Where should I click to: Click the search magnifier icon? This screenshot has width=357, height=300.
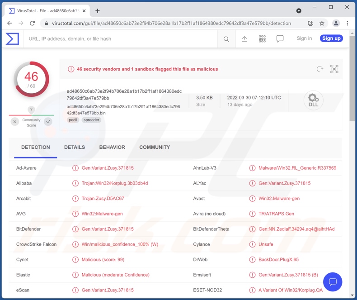(x=226, y=39)
